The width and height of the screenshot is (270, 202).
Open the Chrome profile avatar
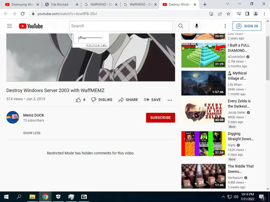coord(256,14)
